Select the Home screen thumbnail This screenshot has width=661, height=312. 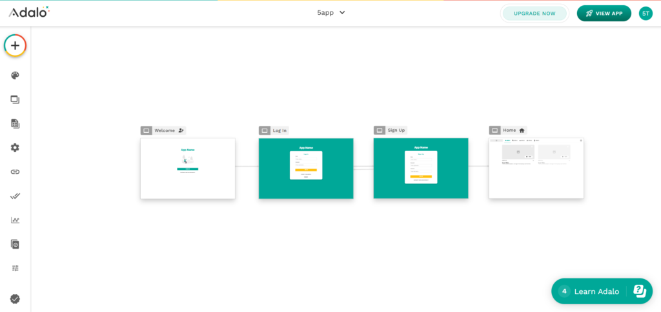tap(536, 168)
